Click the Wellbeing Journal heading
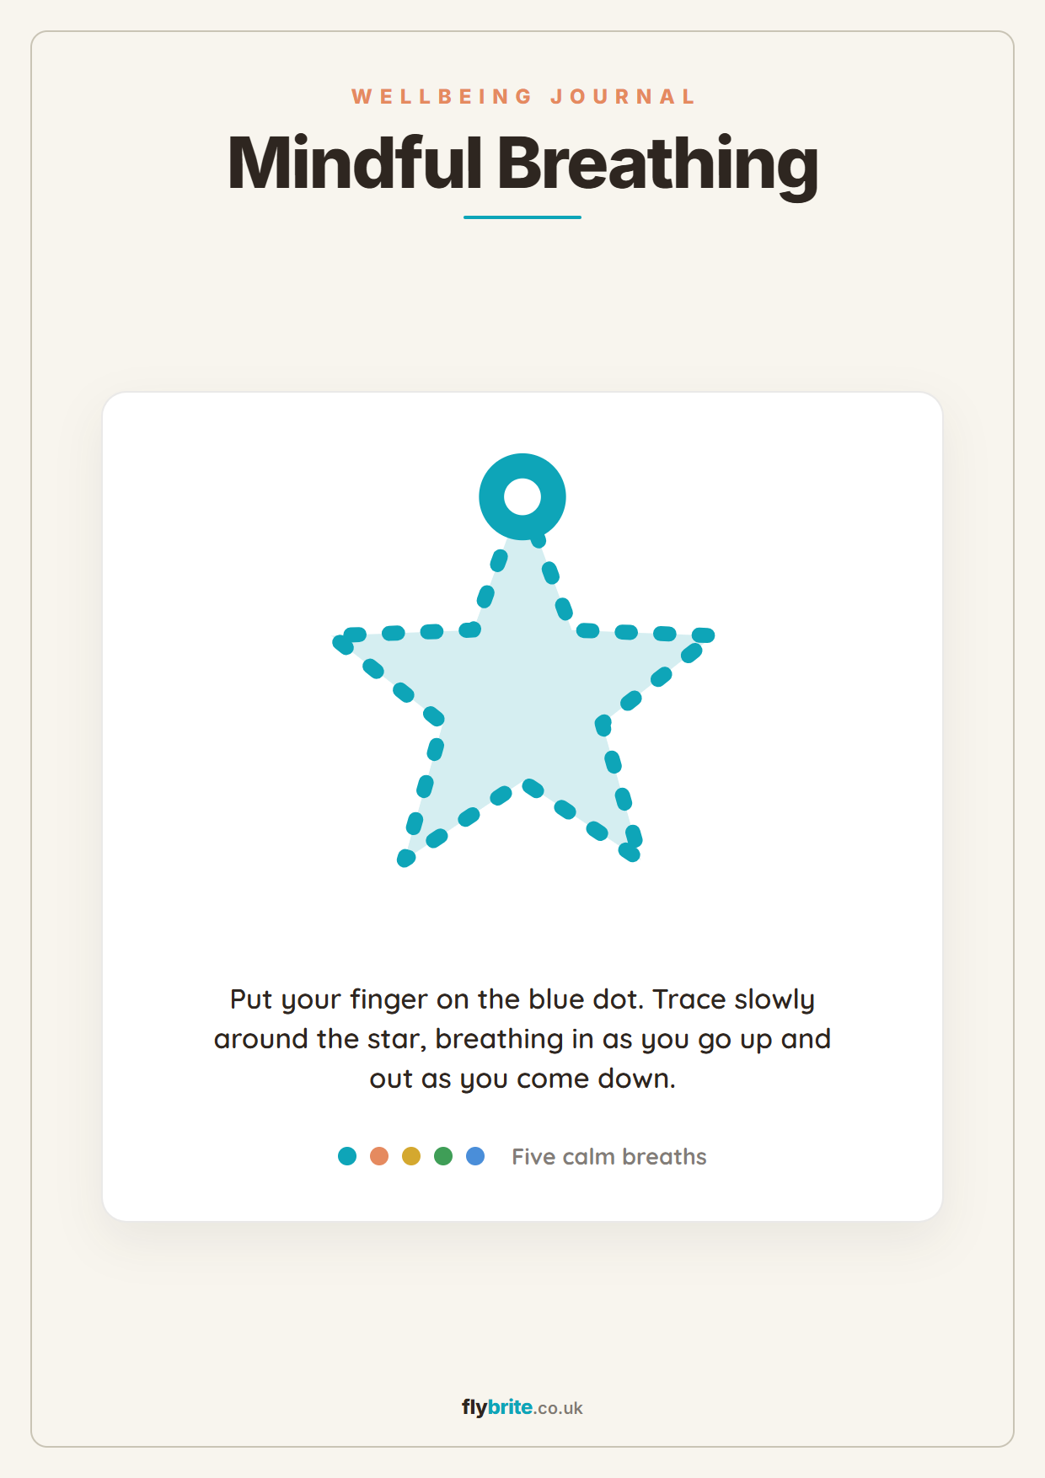Viewport: 1045px width, 1478px height. click(522, 97)
